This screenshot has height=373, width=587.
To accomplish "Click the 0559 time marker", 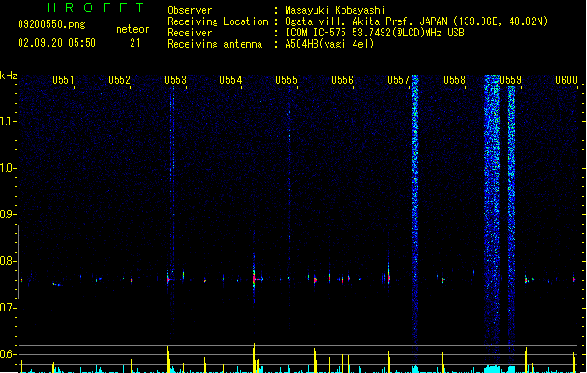I will click(510, 80).
